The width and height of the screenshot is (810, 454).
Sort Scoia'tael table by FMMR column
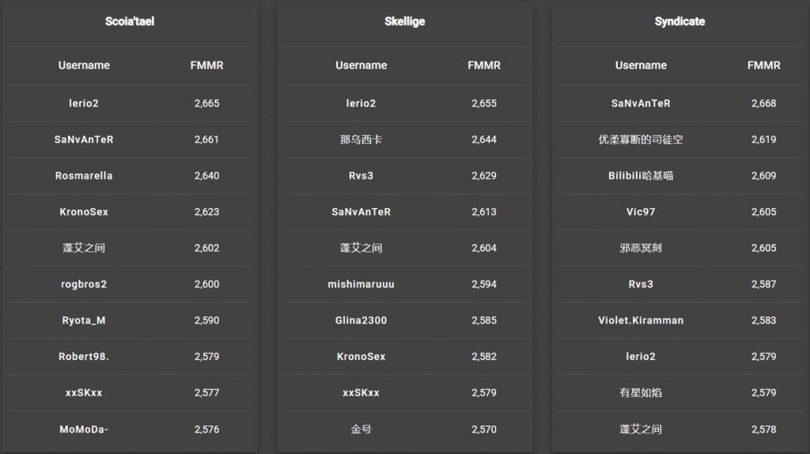tap(206, 66)
